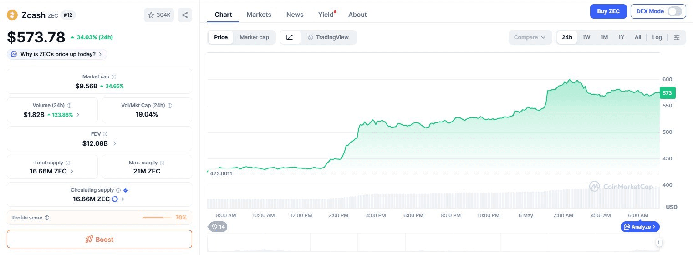Click the Market cap info icon
693x255 pixels.
[114, 77]
